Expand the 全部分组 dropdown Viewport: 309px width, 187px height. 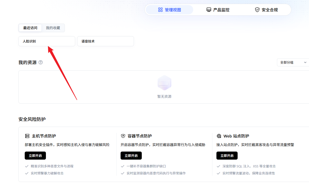(x=293, y=62)
